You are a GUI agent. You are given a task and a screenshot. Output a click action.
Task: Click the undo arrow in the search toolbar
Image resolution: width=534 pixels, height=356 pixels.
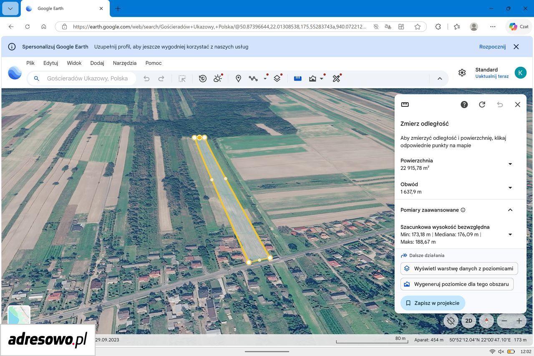146,78
